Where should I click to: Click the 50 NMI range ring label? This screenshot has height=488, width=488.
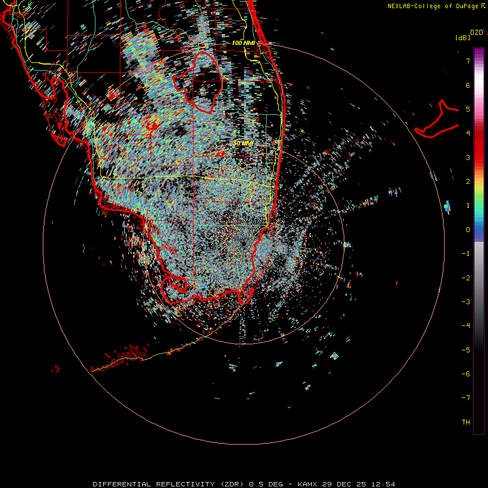coord(243,143)
